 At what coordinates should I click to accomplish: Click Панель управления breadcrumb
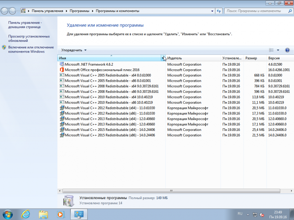pos(47,11)
